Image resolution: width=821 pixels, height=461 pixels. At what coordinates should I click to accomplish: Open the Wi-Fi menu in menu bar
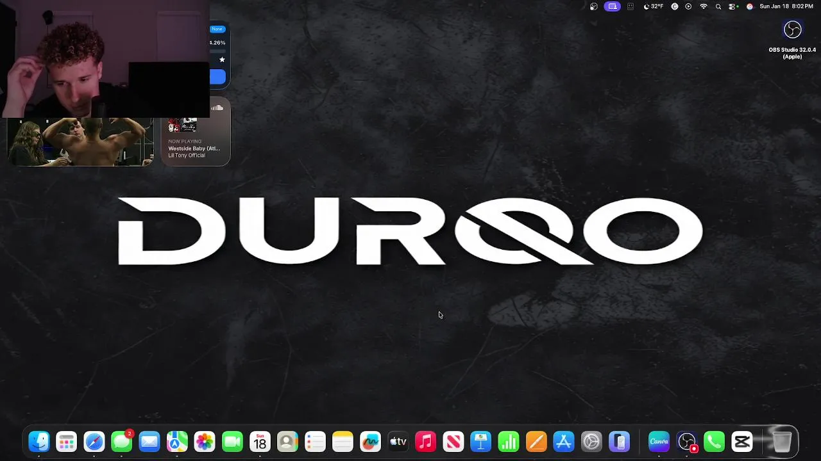[x=704, y=6]
